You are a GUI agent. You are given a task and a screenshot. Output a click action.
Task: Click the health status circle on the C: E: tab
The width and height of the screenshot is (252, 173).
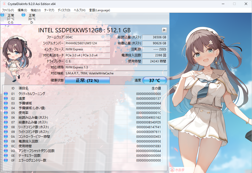3,15
